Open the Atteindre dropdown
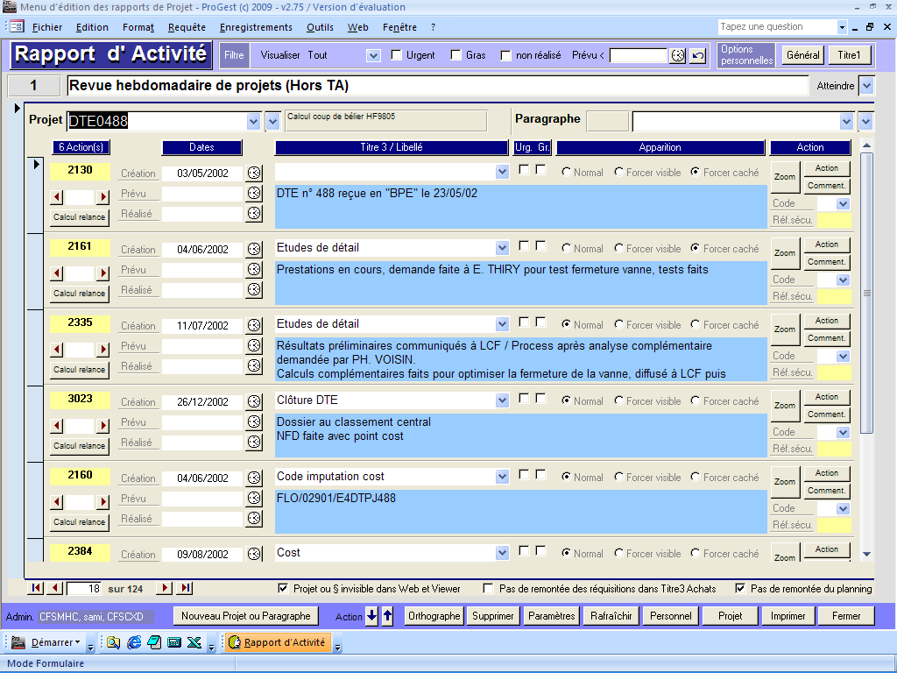The width and height of the screenshot is (897, 673). (x=866, y=86)
